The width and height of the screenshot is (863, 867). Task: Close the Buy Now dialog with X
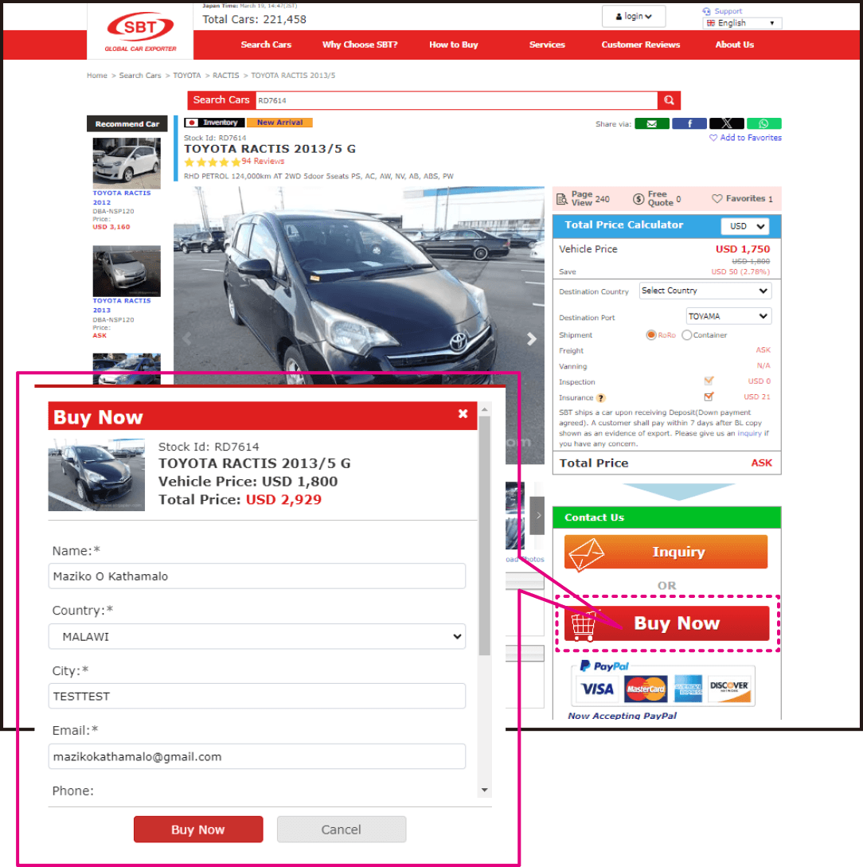[x=463, y=413]
